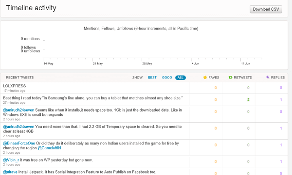Click the 4 Jun axis marker
This screenshot has height=175, width=292.
[x=195, y=64]
